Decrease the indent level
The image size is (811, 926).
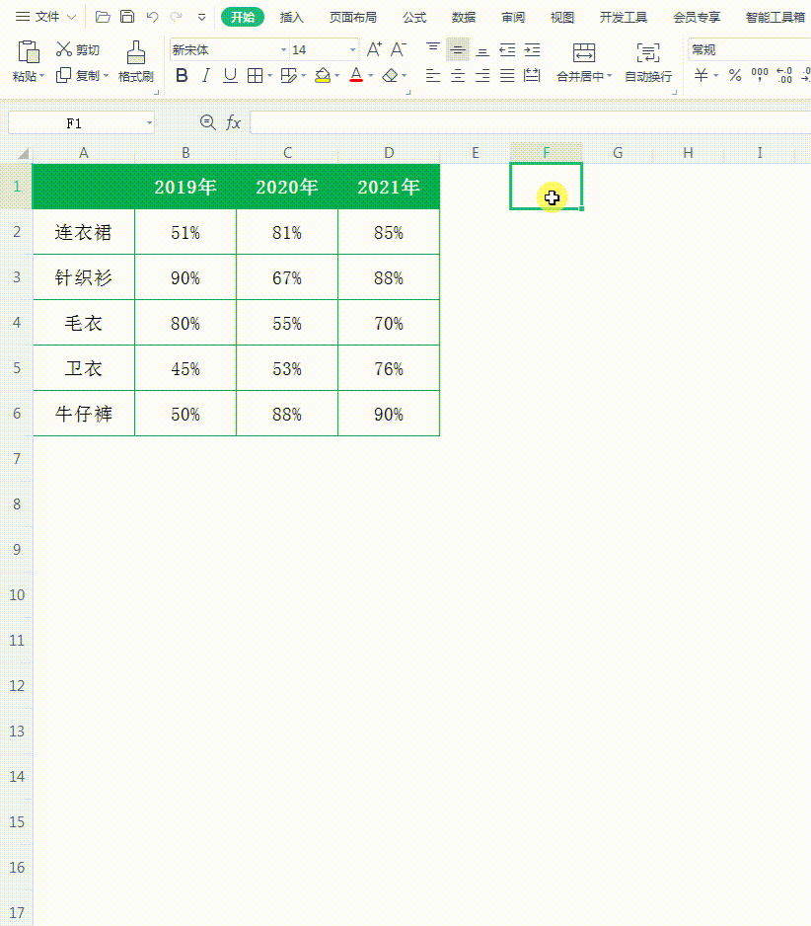507,49
